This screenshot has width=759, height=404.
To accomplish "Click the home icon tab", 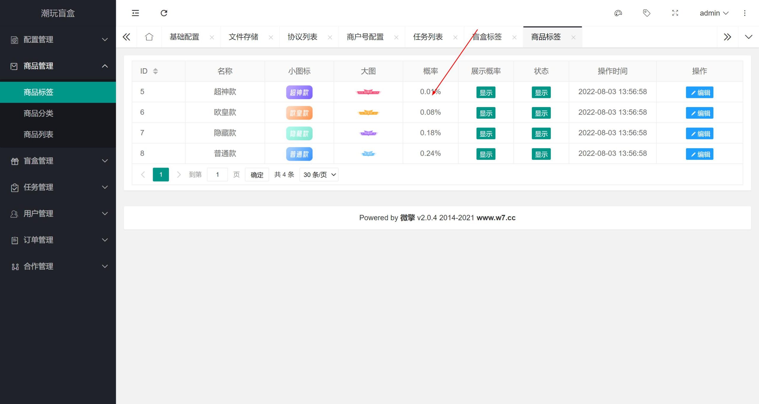I will (x=149, y=37).
